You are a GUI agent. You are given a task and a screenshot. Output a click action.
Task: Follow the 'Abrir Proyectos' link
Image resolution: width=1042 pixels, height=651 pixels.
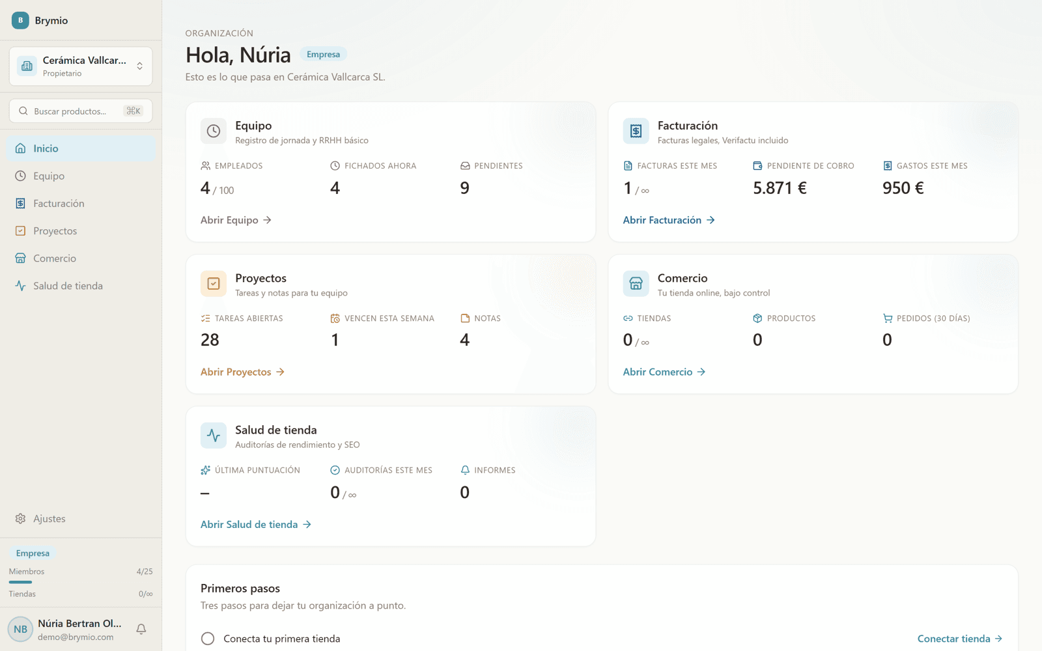tap(242, 372)
